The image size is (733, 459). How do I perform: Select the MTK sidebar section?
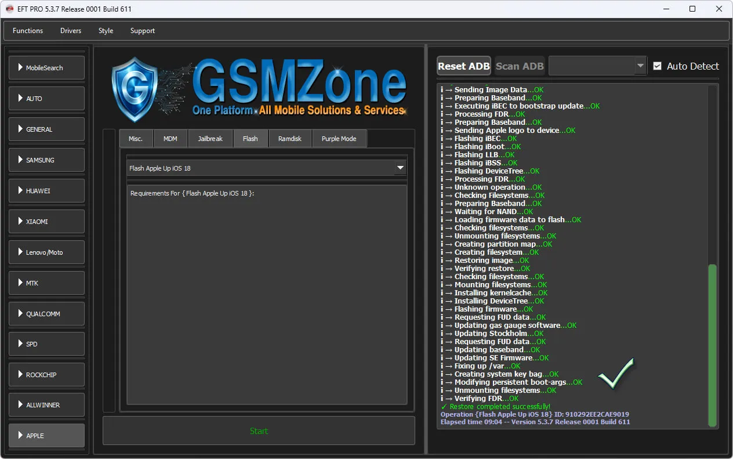pyautogui.click(x=46, y=283)
